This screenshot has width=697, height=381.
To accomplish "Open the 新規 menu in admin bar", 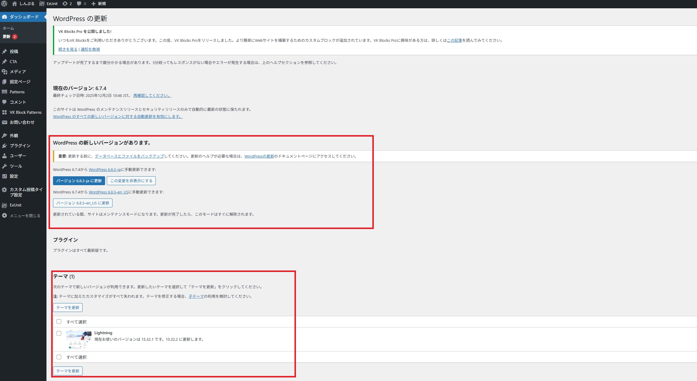I will click(x=99, y=4).
